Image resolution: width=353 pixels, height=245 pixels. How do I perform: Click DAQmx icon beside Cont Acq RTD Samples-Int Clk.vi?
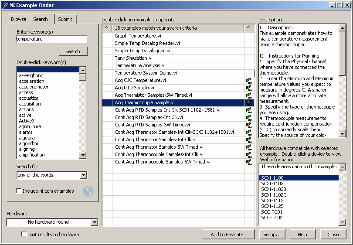tap(249, 118)
